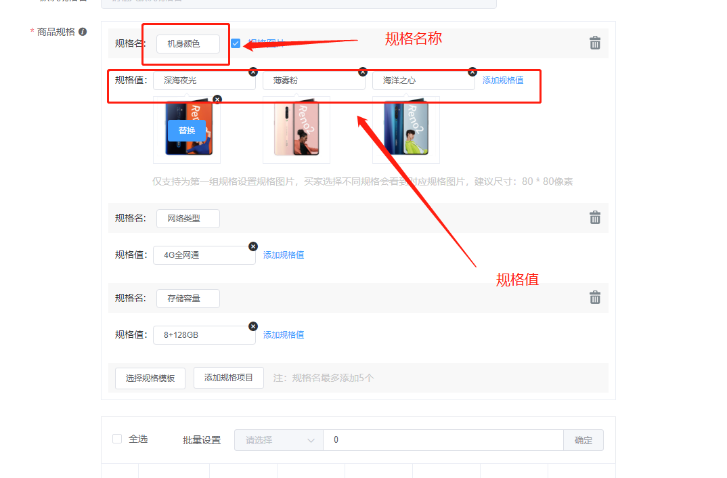Click 添加规格值 link for 机身颜色
This screenshot has height=478, width=727.
pos(503,80)
